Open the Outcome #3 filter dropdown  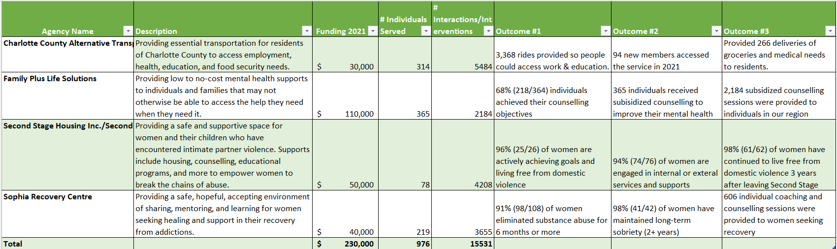830,31
